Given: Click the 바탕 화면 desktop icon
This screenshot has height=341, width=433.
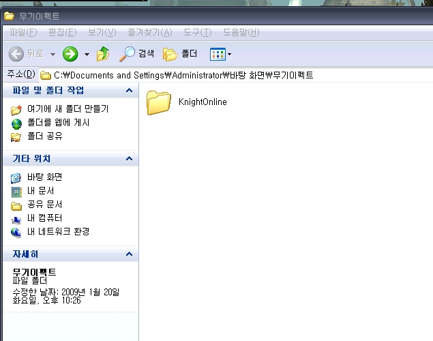Looking at the screenshot, I should 16,179.
